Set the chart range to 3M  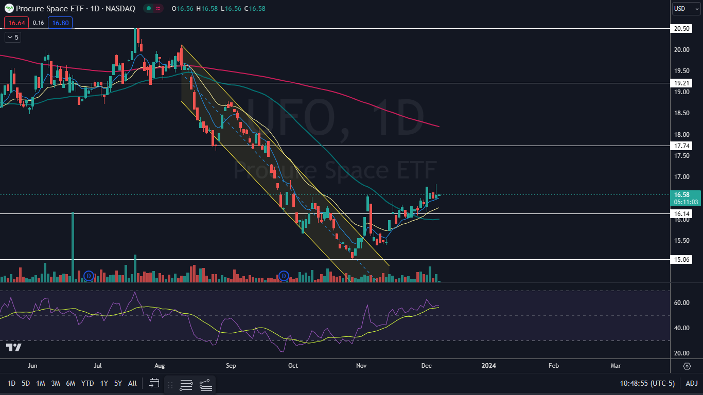[x=56, y=383]
